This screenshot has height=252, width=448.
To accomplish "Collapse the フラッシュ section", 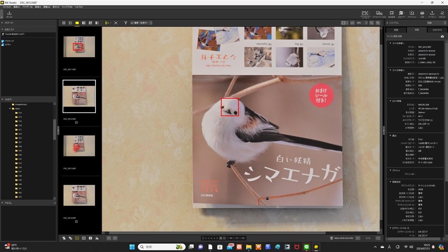I will (x=390, y=170).
